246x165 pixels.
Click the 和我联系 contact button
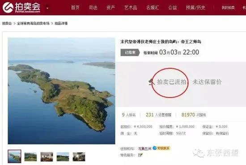click(161, 148)
